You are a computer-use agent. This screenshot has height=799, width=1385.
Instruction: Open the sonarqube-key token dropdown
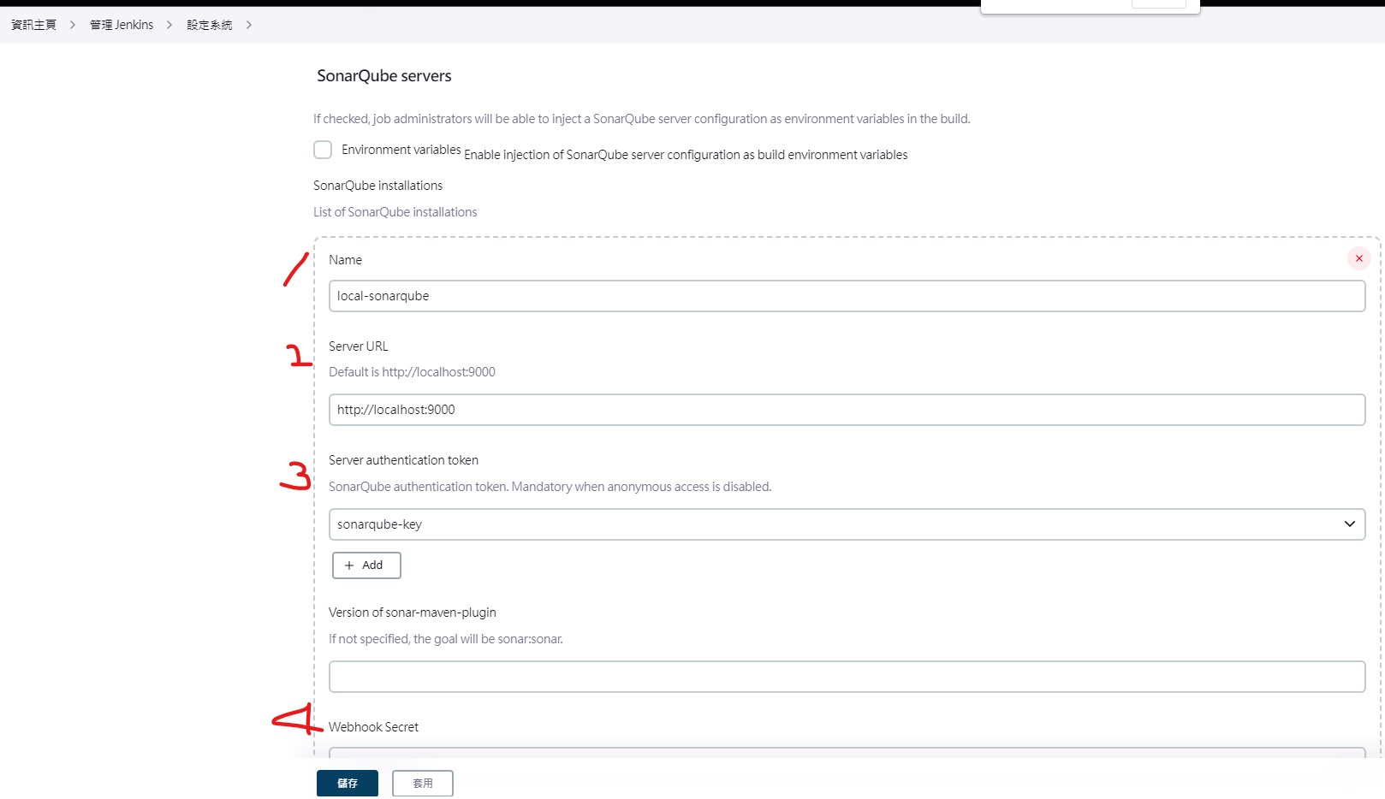[847, 524]
